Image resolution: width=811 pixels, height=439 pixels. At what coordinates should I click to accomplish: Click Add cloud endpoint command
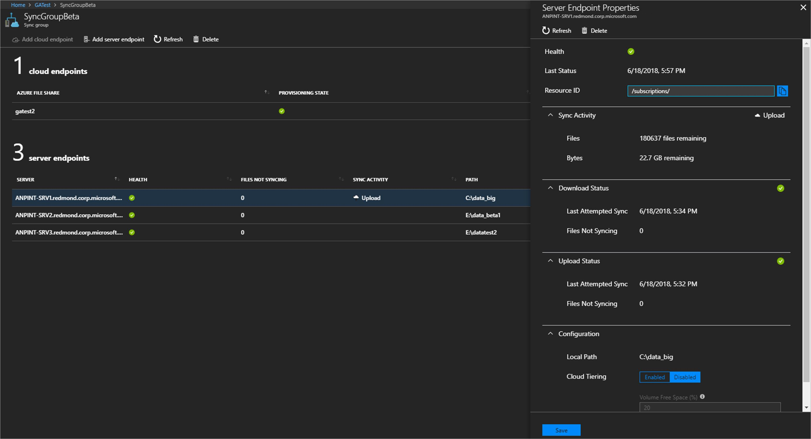[43, 39]
